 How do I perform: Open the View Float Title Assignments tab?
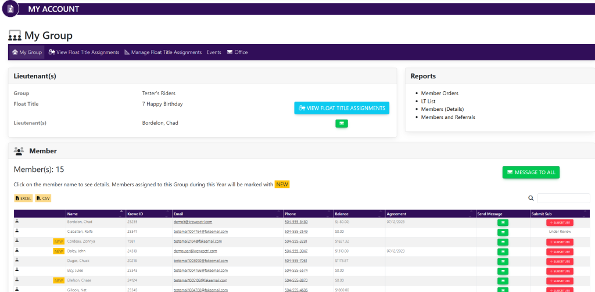click(x=84, y=52)
